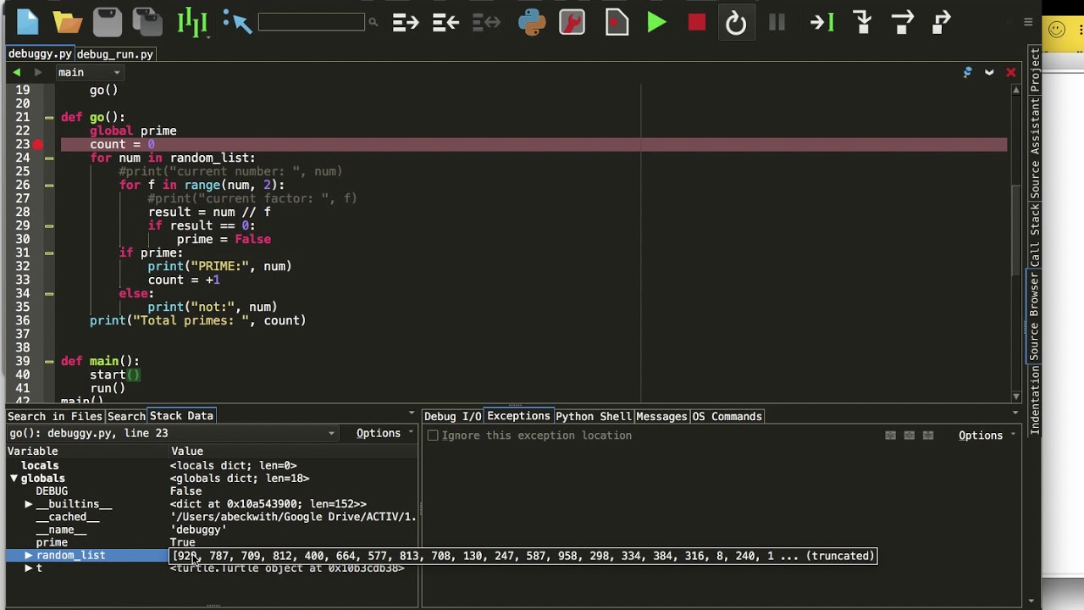Collapse the fold marker at line 21
This screenshot has width=1084, height=610.
[49, 118]
